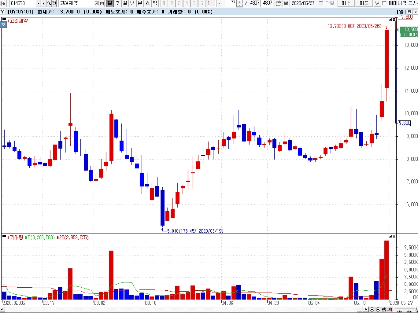Viewport: 418px width, 313px height.
Task: Switch to the 초 second chart period
Action: click(x=147, y=3)
